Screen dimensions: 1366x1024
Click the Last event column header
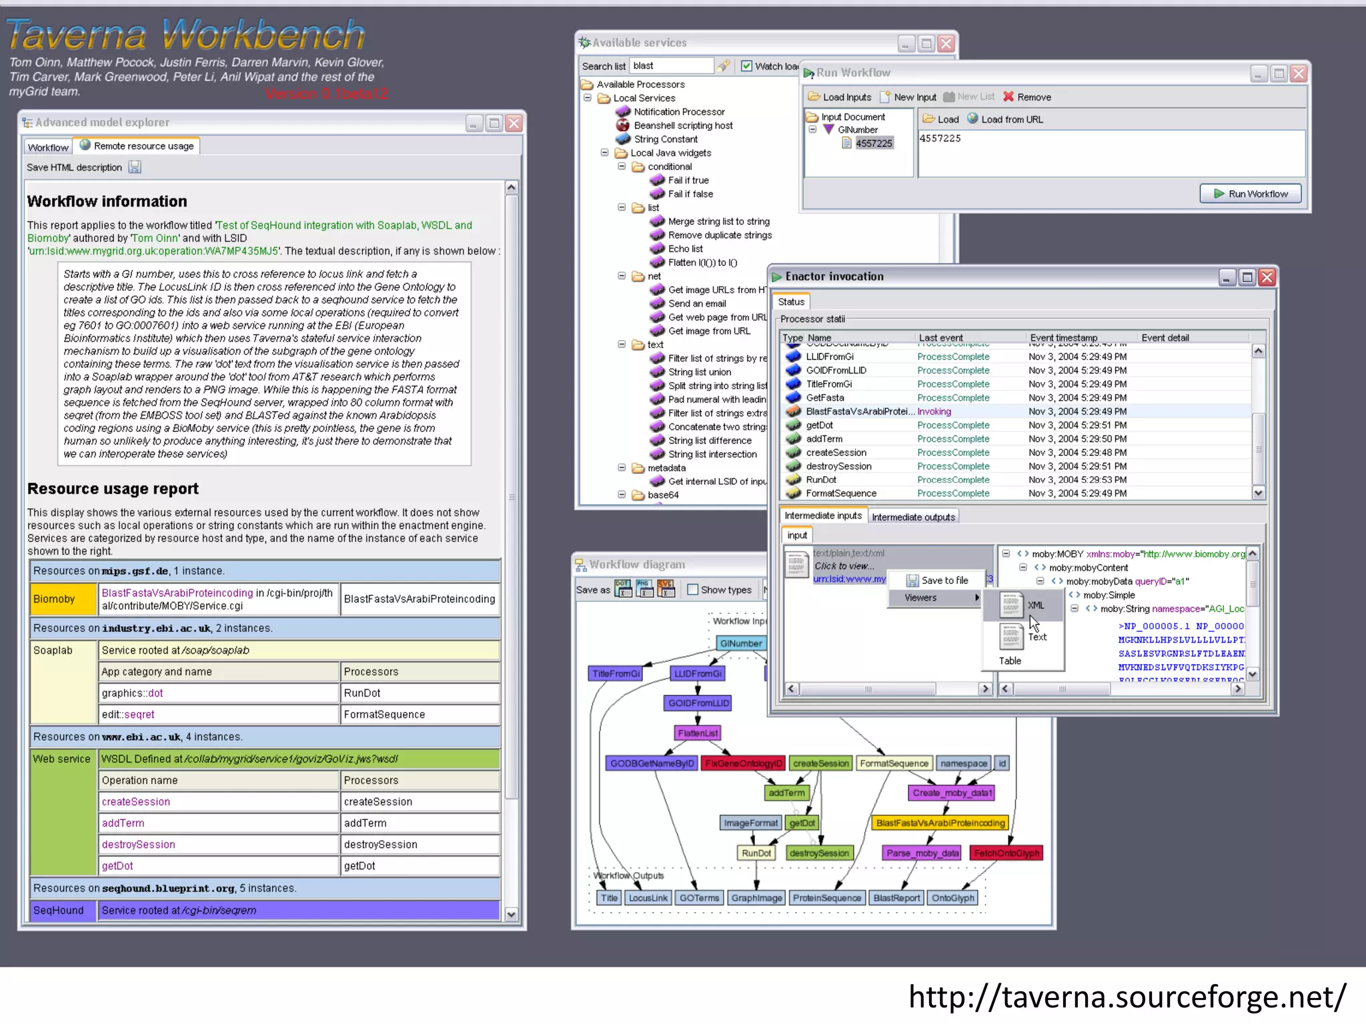(x=970, y=337)
